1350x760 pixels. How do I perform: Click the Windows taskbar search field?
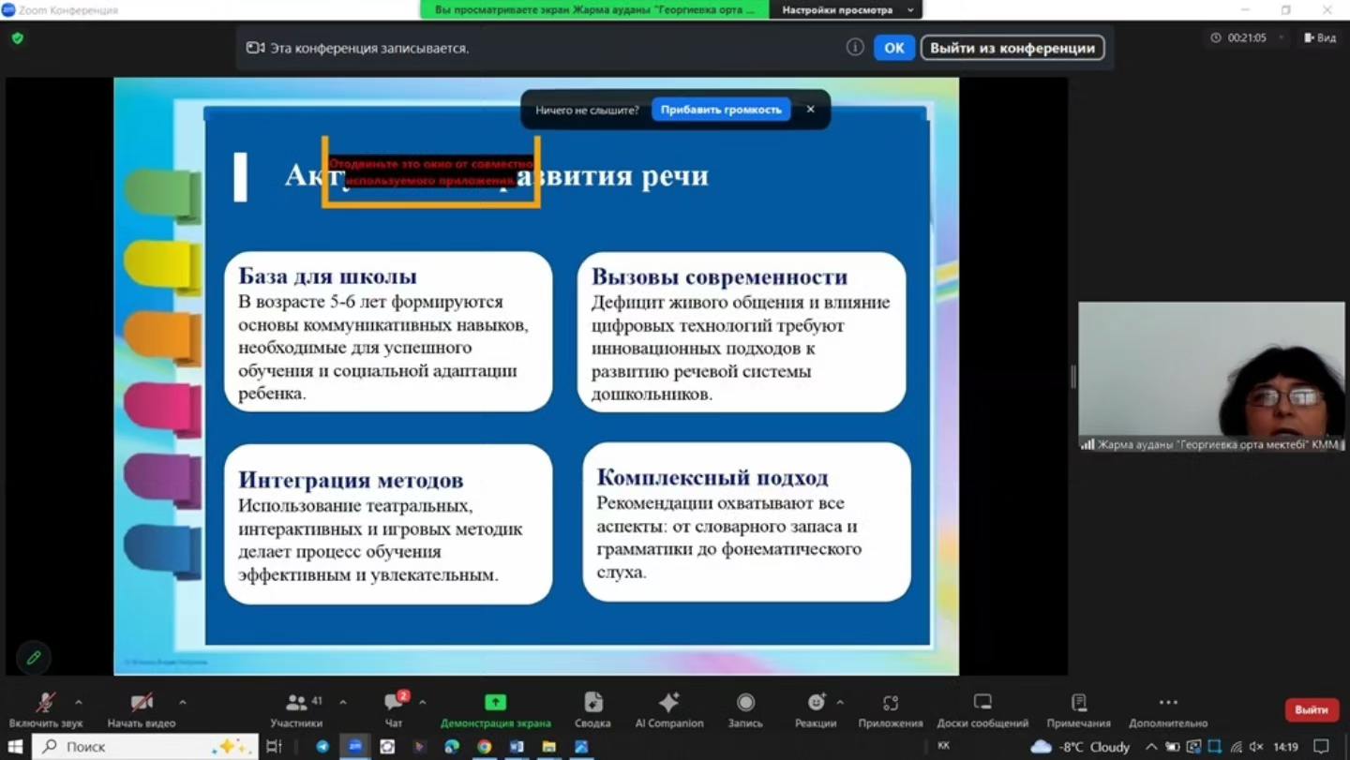pyautogui.click(x=145, y=747)
